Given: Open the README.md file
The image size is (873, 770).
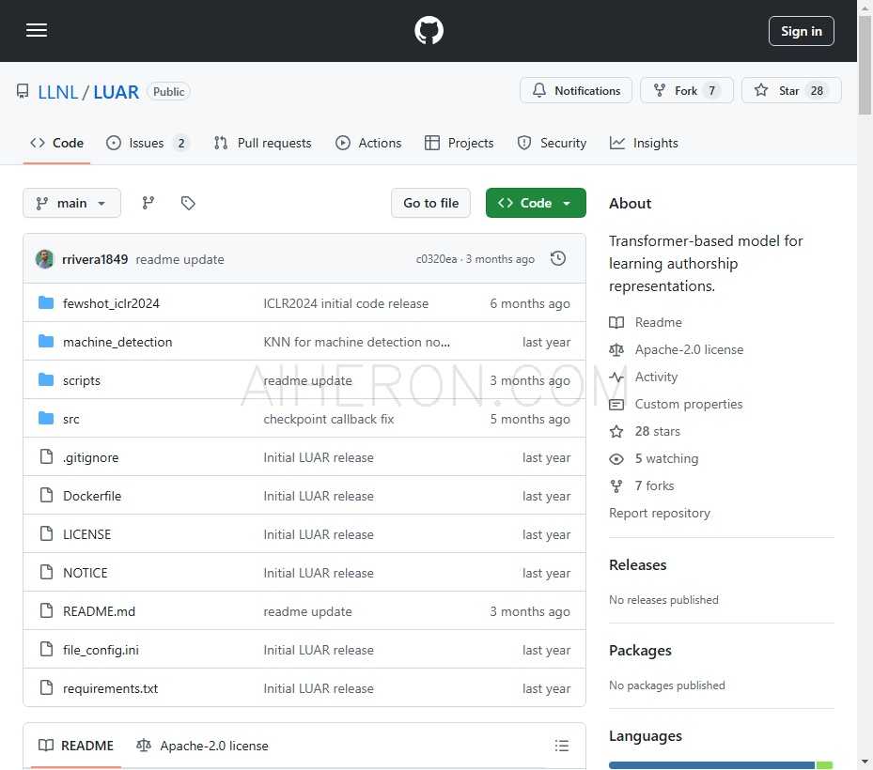Looking at the screenshot, I should 99,611.
